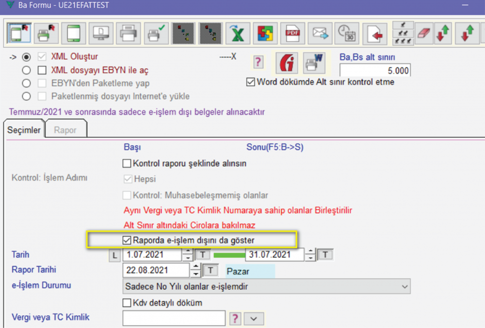Select the XML dosyayı EBYN ile aç radio button

pyautogui.click(x=27, y=70)
